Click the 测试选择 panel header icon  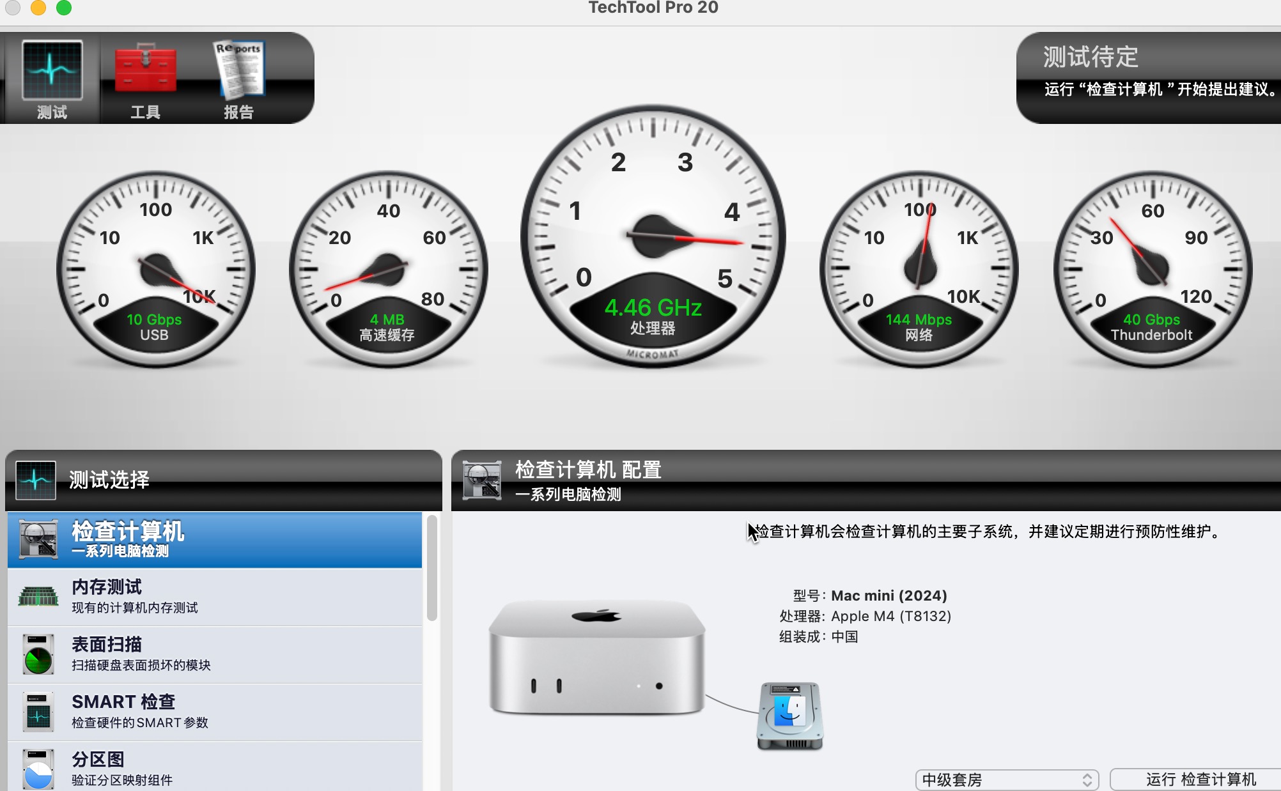tap(35, 480)
